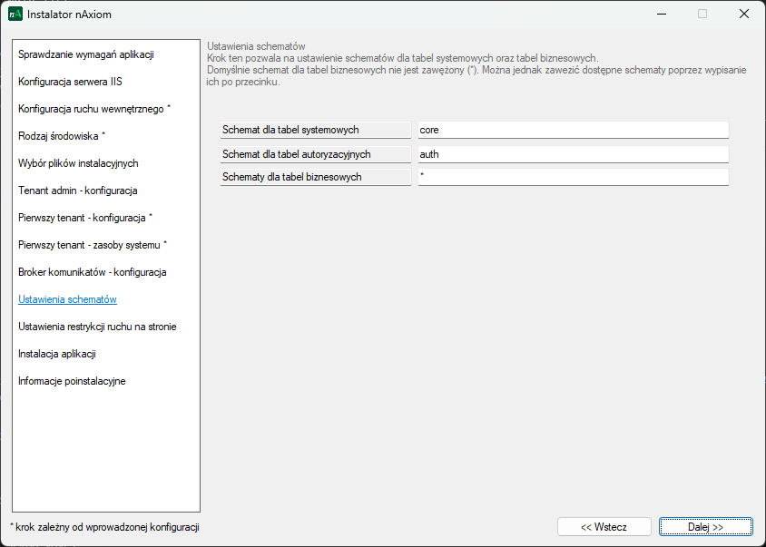The width and height of the screenshot is (766, 547).
Task: Select the Instalacja aplikacji step
Action: click(57, 354)
